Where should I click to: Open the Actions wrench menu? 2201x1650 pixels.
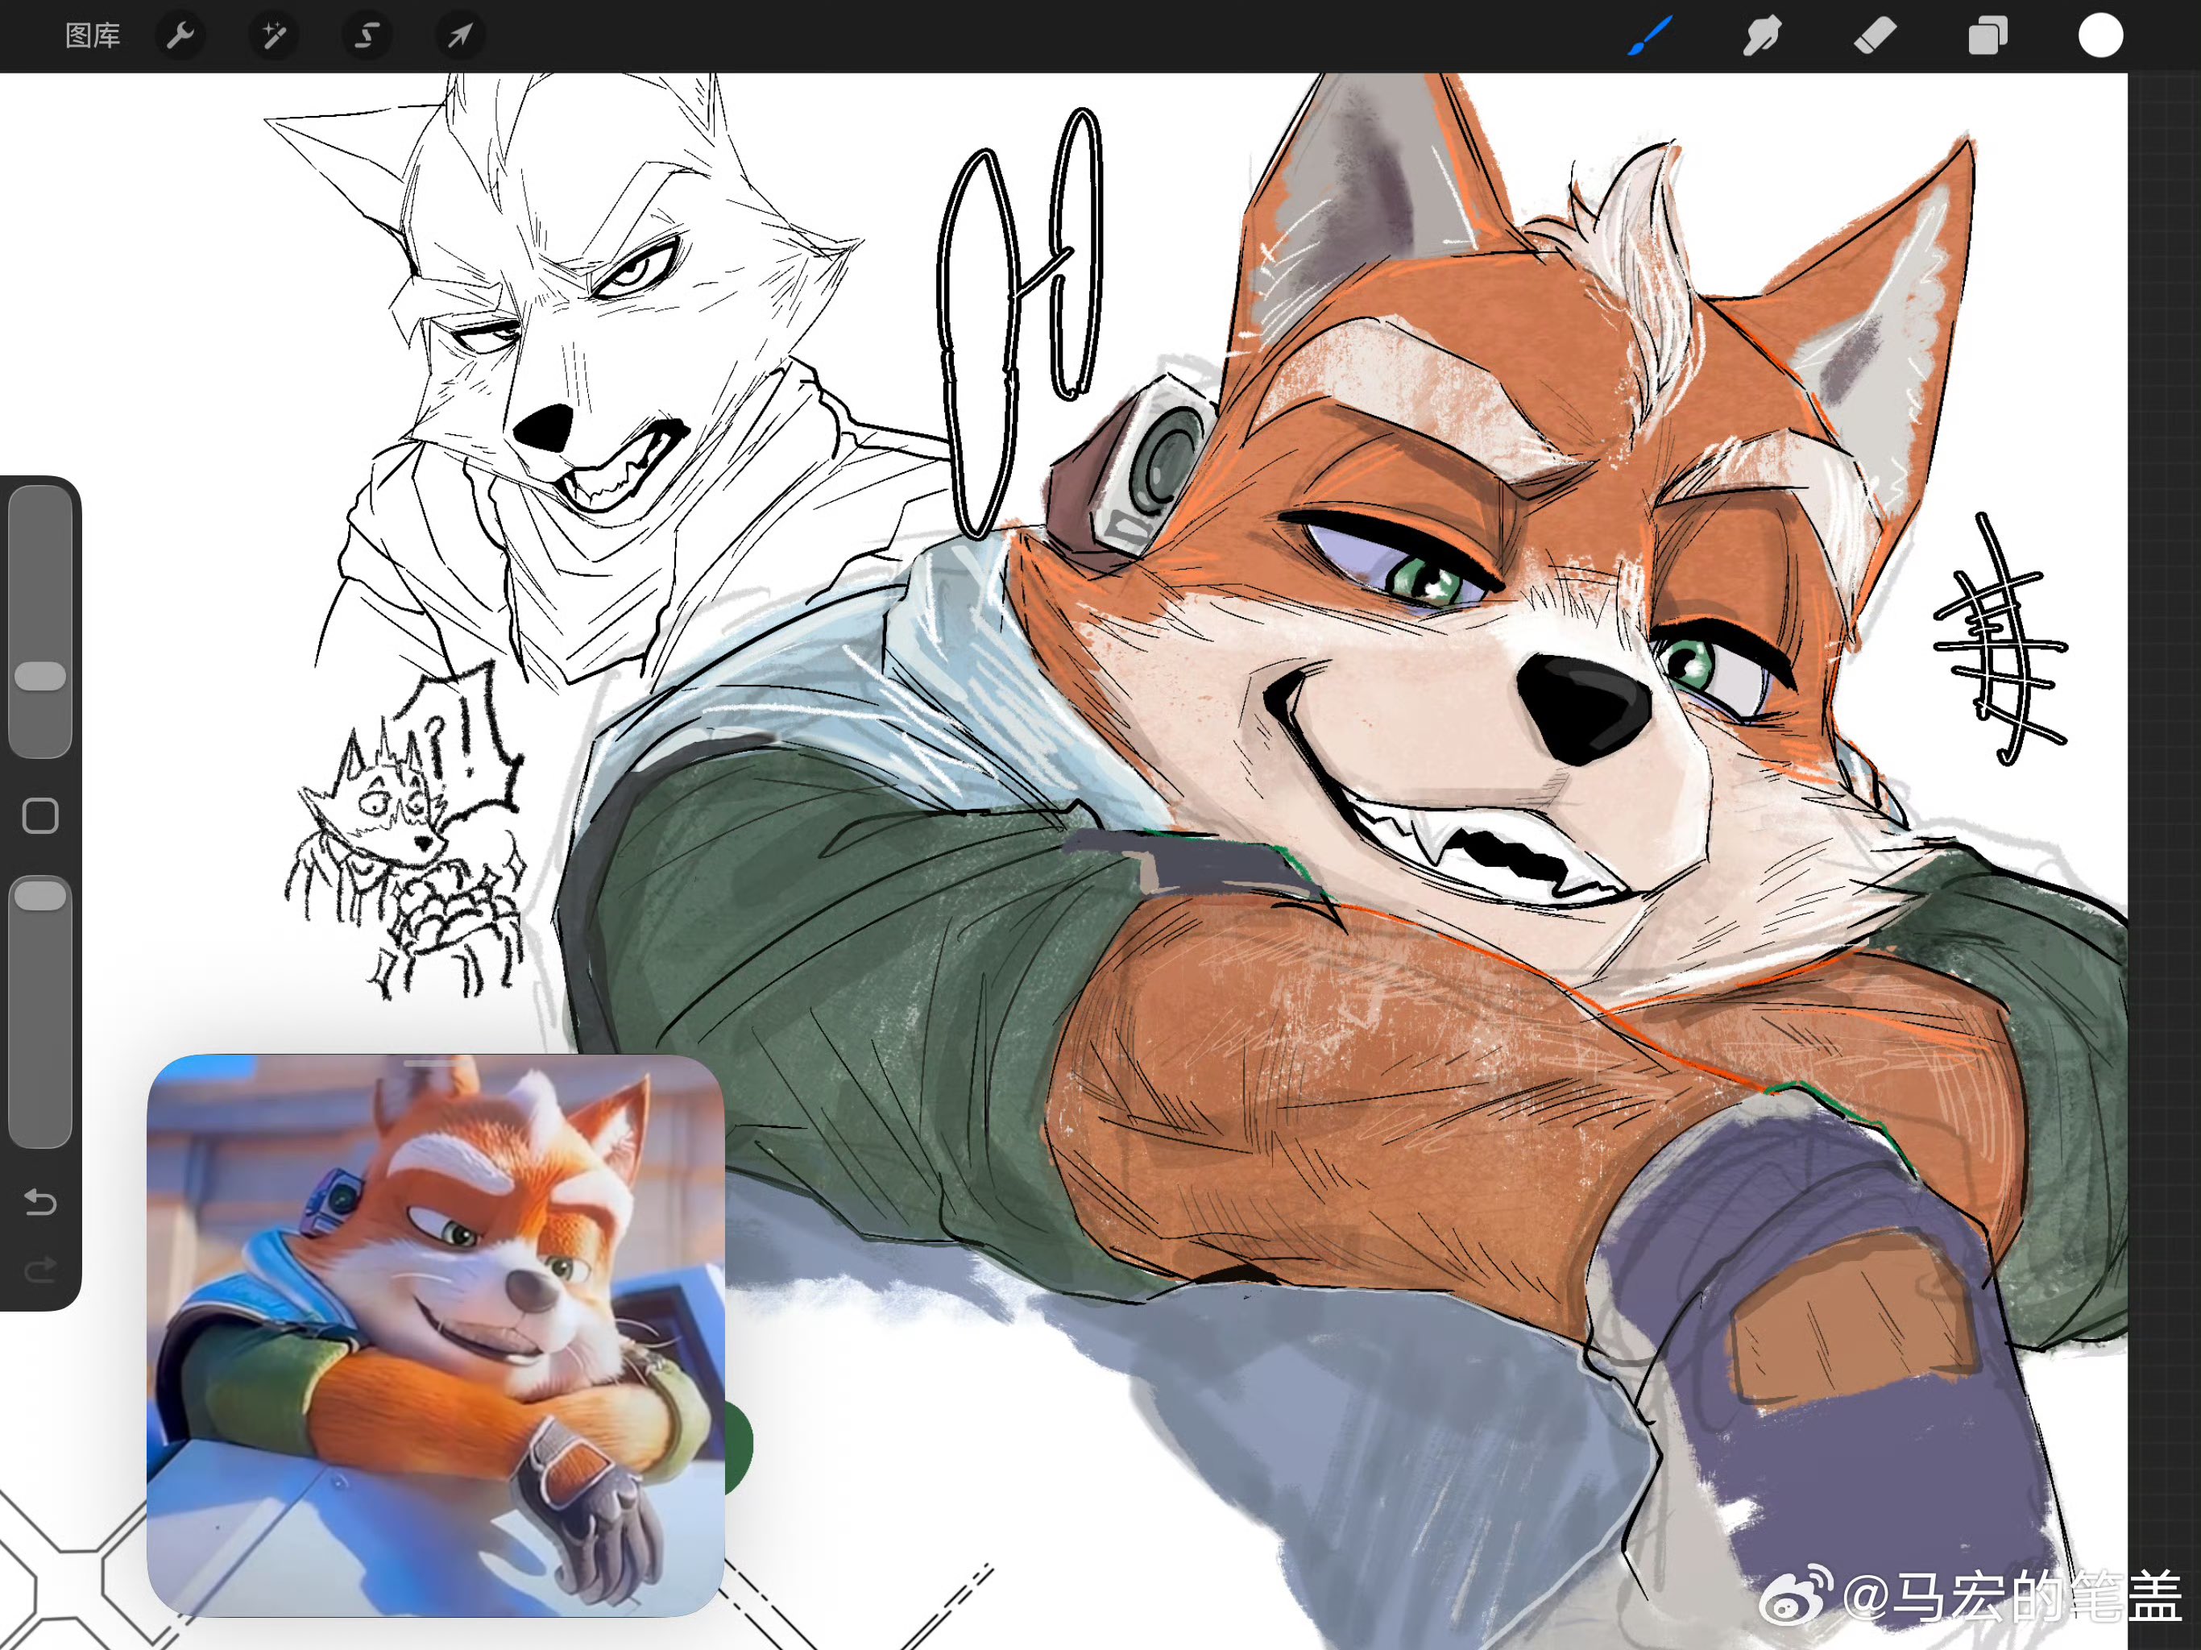pyautogui.click(x=180, y=35)
